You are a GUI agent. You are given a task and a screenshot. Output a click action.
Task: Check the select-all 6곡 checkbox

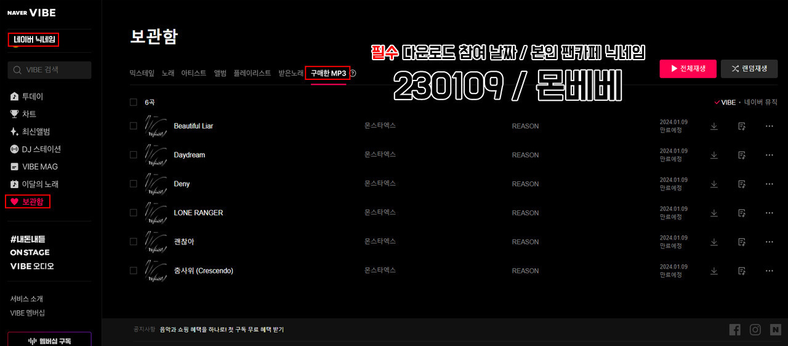(134, 103)
